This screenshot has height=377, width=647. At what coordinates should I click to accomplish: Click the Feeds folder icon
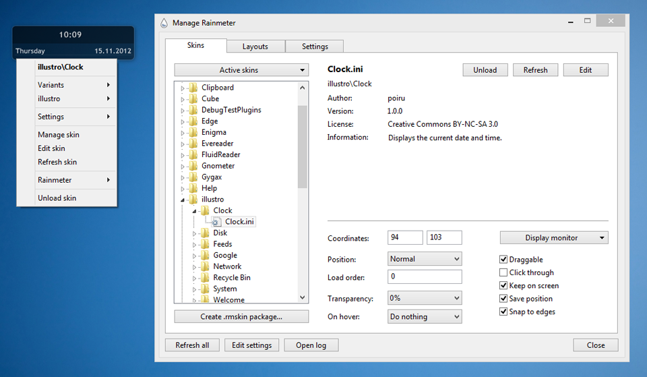click(205, 244)
